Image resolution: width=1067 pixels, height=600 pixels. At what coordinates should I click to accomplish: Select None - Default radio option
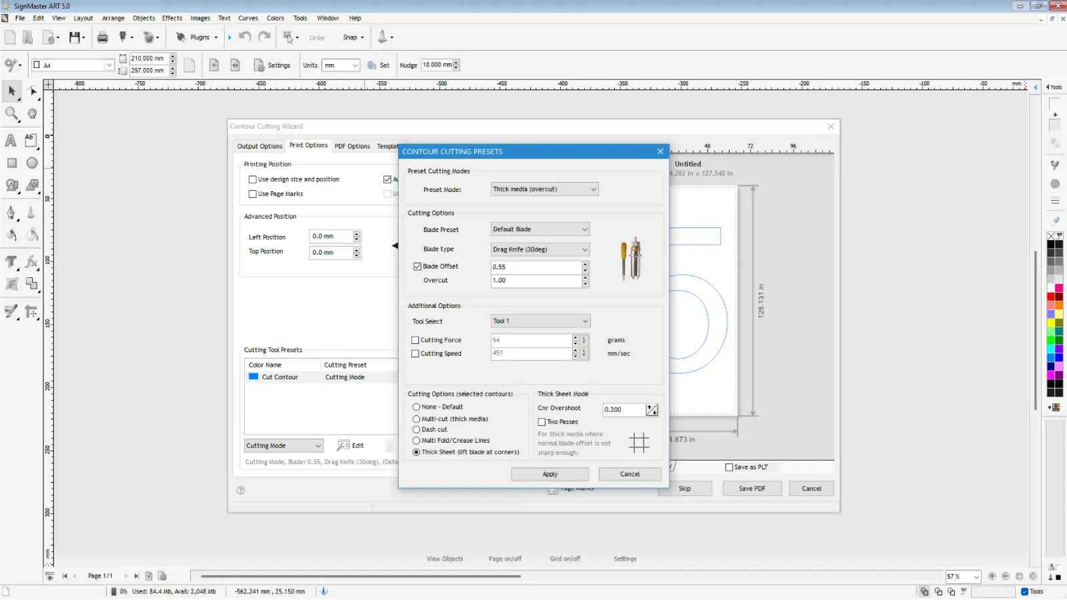[x=416, y=407]
